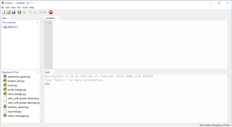232x127 pixels.
Task: Open the This computer panel menu
Action: (38, 22)
